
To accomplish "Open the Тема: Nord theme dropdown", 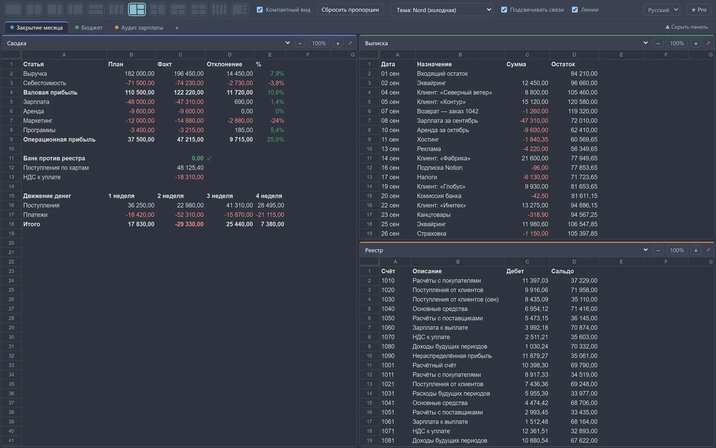I will 442,9.
